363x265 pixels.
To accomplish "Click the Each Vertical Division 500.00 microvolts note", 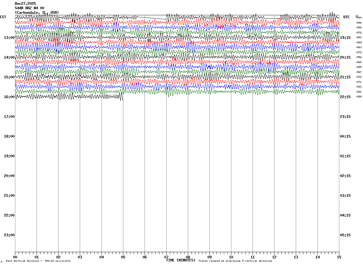I will point(38,261).
